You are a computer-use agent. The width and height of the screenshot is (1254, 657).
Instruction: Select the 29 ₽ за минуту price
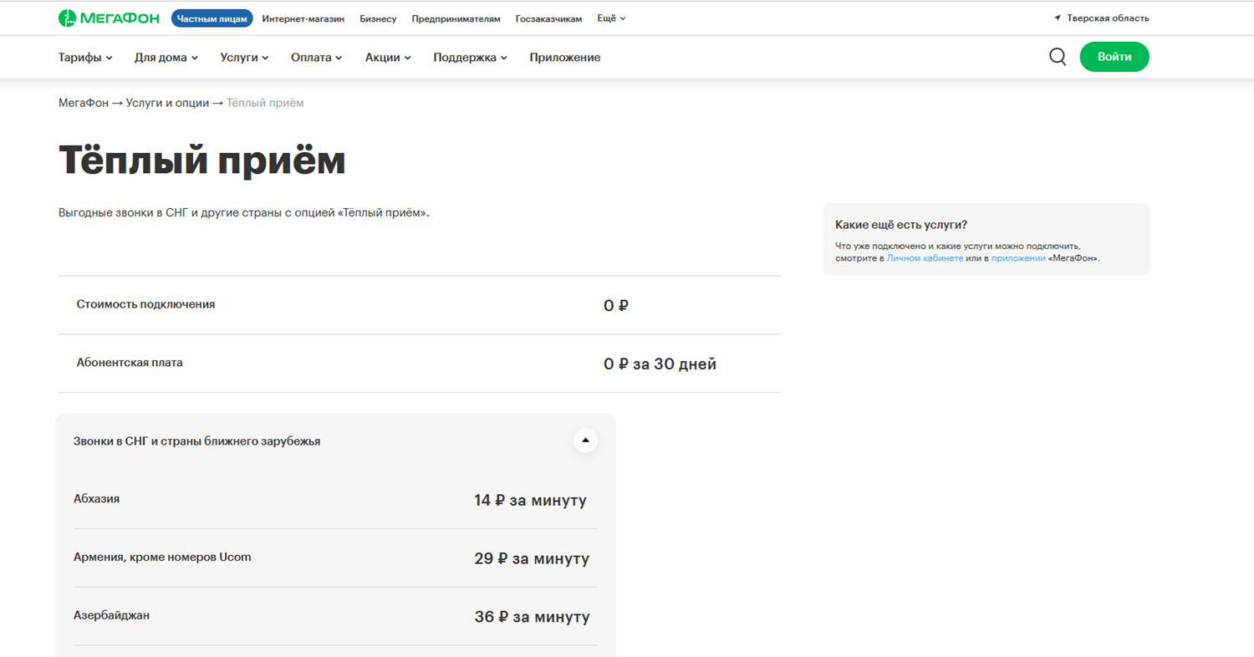pos(532,559)
